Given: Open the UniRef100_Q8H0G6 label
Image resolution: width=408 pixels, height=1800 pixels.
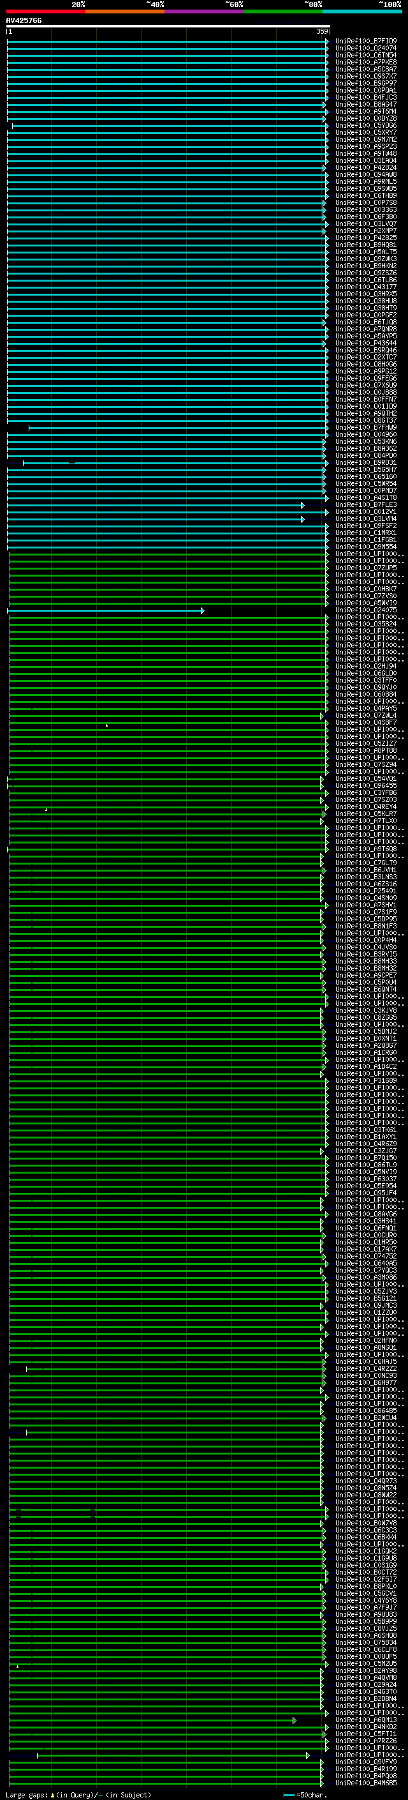Looking at the screenshot, I should pyautogui.click(x=366, y=364).
